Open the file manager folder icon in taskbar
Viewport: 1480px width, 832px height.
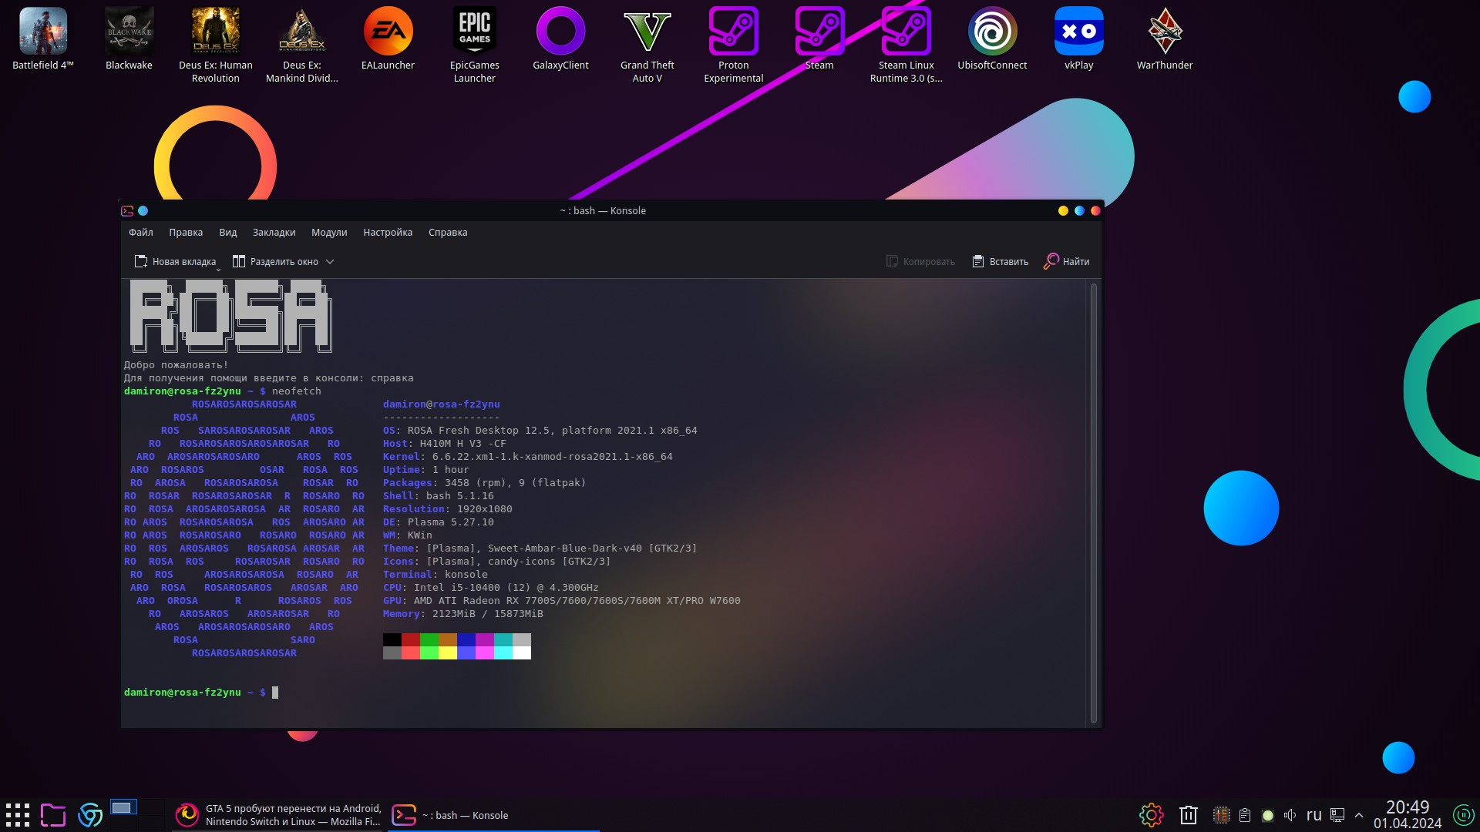click(53, 815)
